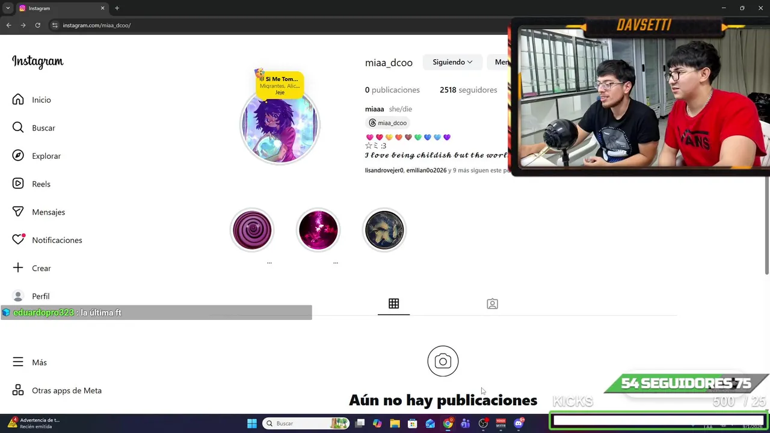Click the Inicio label in sidebar
Viewport: 770px width, 433px height.
tap(42, 100)
